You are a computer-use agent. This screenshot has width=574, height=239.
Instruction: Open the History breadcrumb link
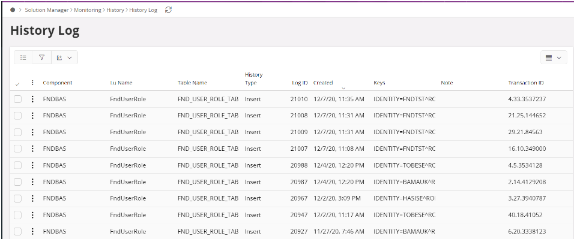click(x=115, y=10)
